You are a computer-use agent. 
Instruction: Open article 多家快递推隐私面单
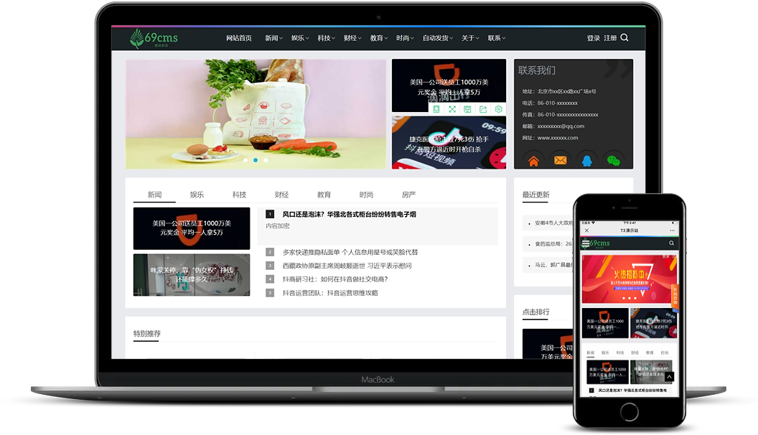[x=350, y=252]
